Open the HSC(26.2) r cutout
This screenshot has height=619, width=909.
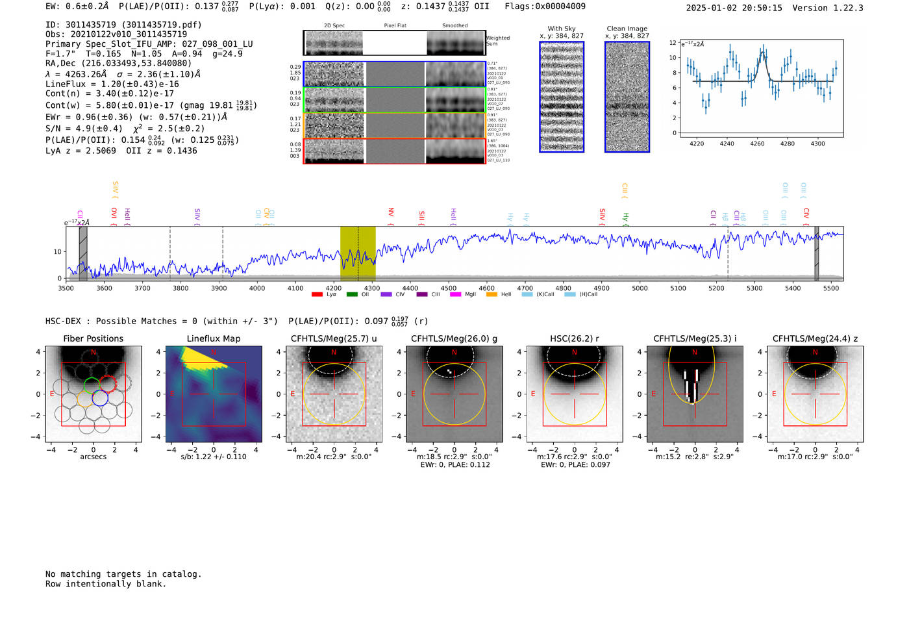(x=575, y=394)
